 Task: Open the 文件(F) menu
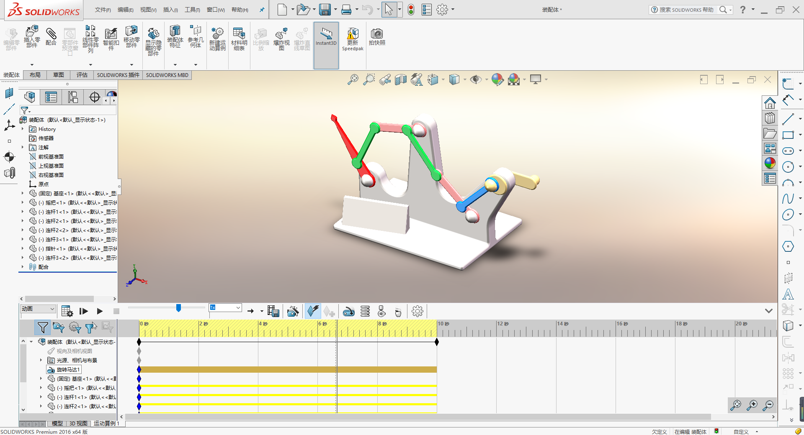pos(103,10)
